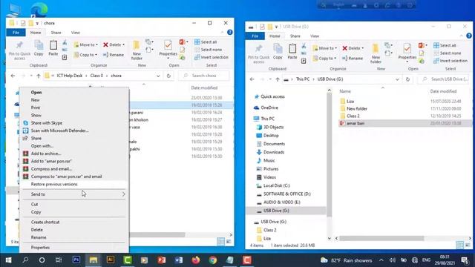Select Downloads in navigation pane
Screen dimensions: 475x267
click(x=274, y=152)
